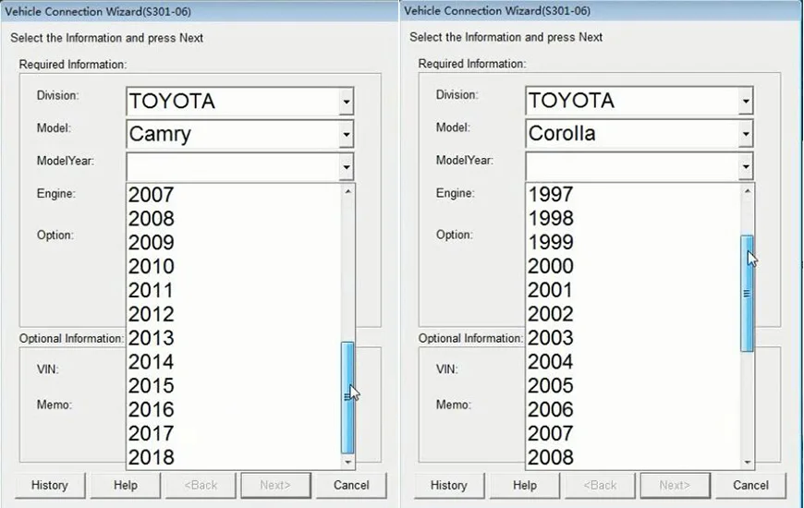
Task: Click the scroll-up arrow of the Camry year list
Action: point(347,191)
